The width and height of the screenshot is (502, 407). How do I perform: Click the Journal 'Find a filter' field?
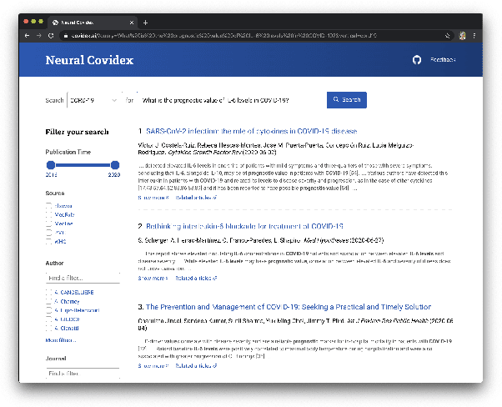(83, 374)
